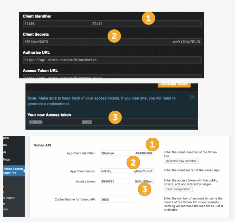The width and height of the screenshot is (235, 222).
Task: Click step badge 3 on Access token panel
Action: pyautogui.click(x=115, y=117)
